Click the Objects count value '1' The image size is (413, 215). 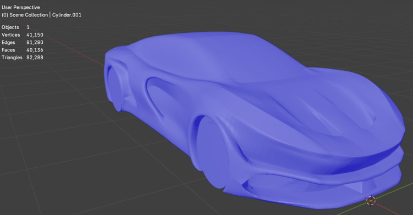point(28,27)
